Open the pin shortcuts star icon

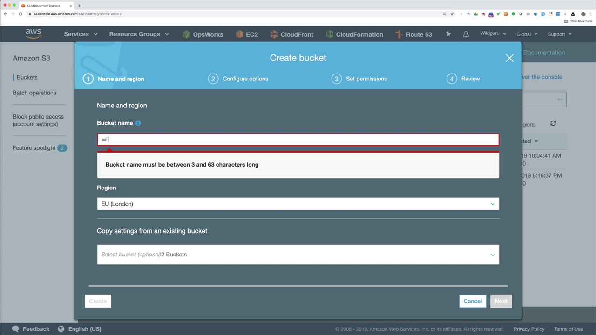(x=448, y=34)
